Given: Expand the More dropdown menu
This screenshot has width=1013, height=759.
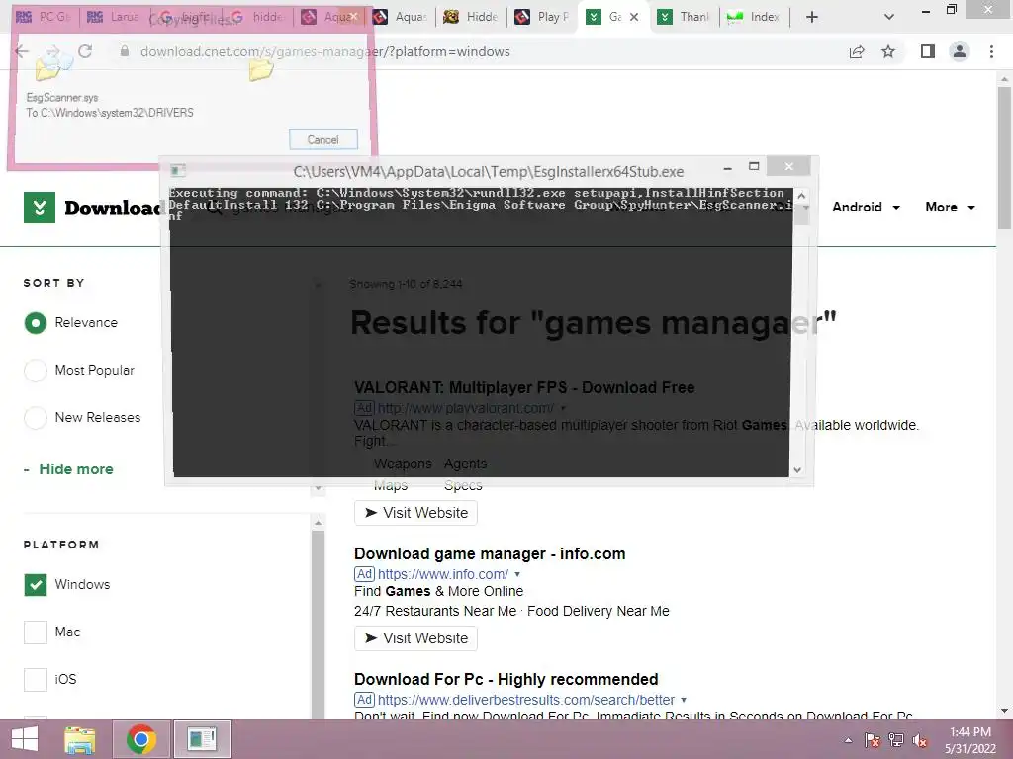Looking at the screenshot, I should click(x=951, y=208).
